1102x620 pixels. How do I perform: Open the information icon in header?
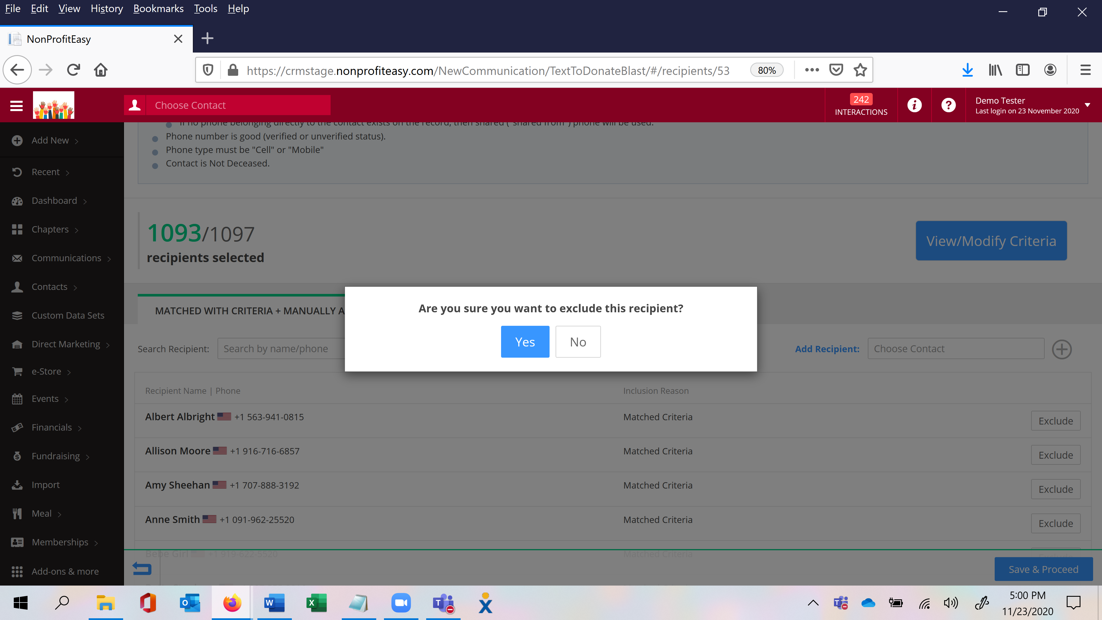click(x=914, y=105)
